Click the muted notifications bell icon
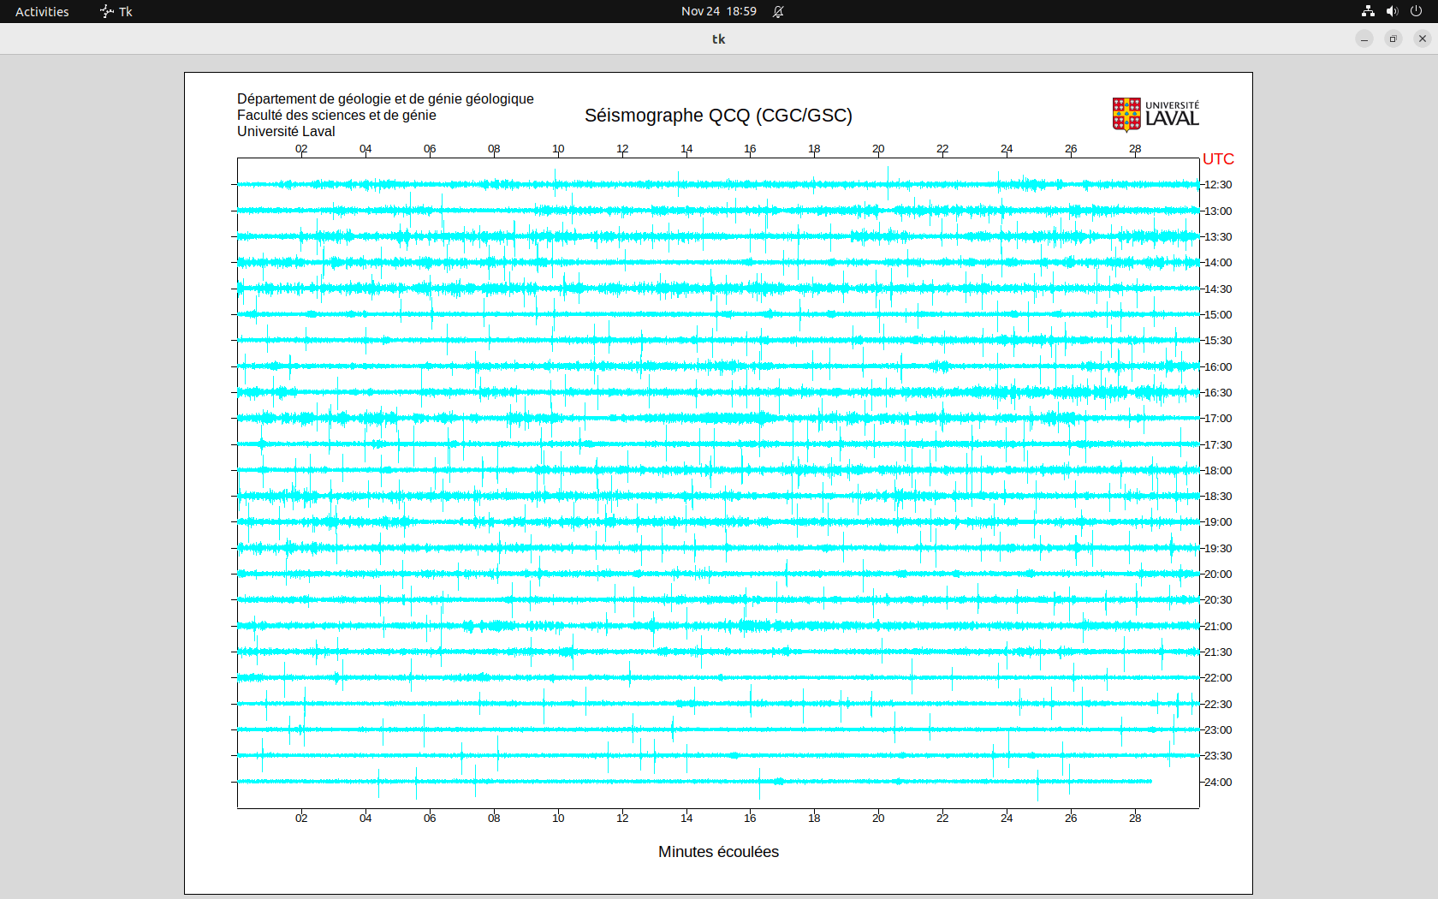This screenshot has width=1438, height=899. click(778, 11)
